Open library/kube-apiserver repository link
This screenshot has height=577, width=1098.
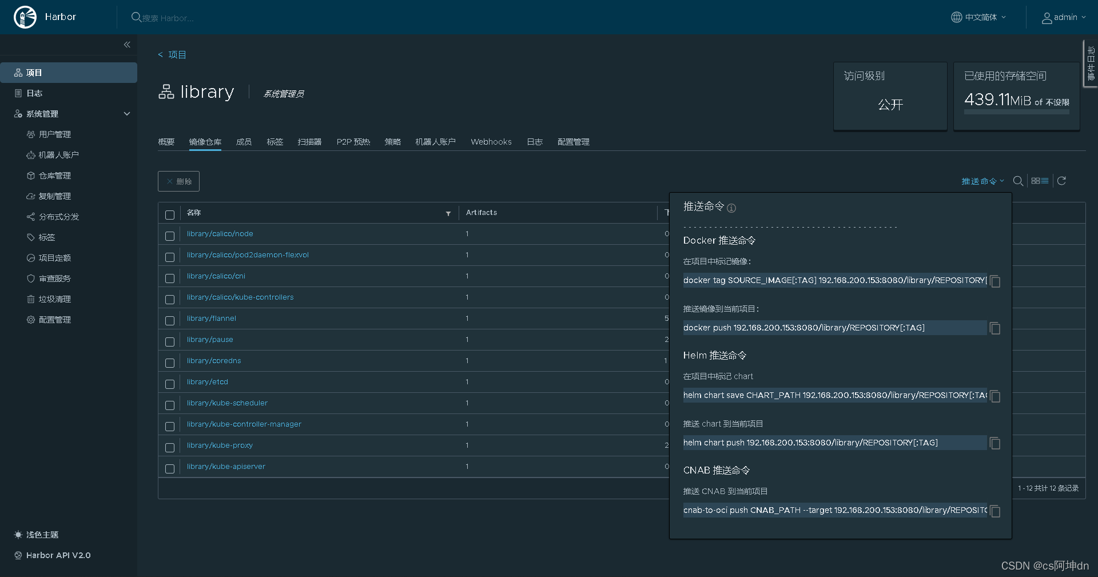226,467
